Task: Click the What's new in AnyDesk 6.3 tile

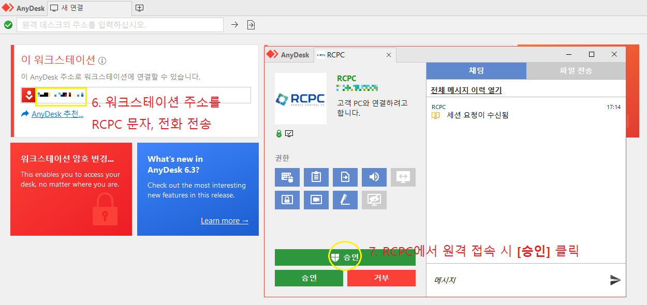Action: [x=198, y=189]
